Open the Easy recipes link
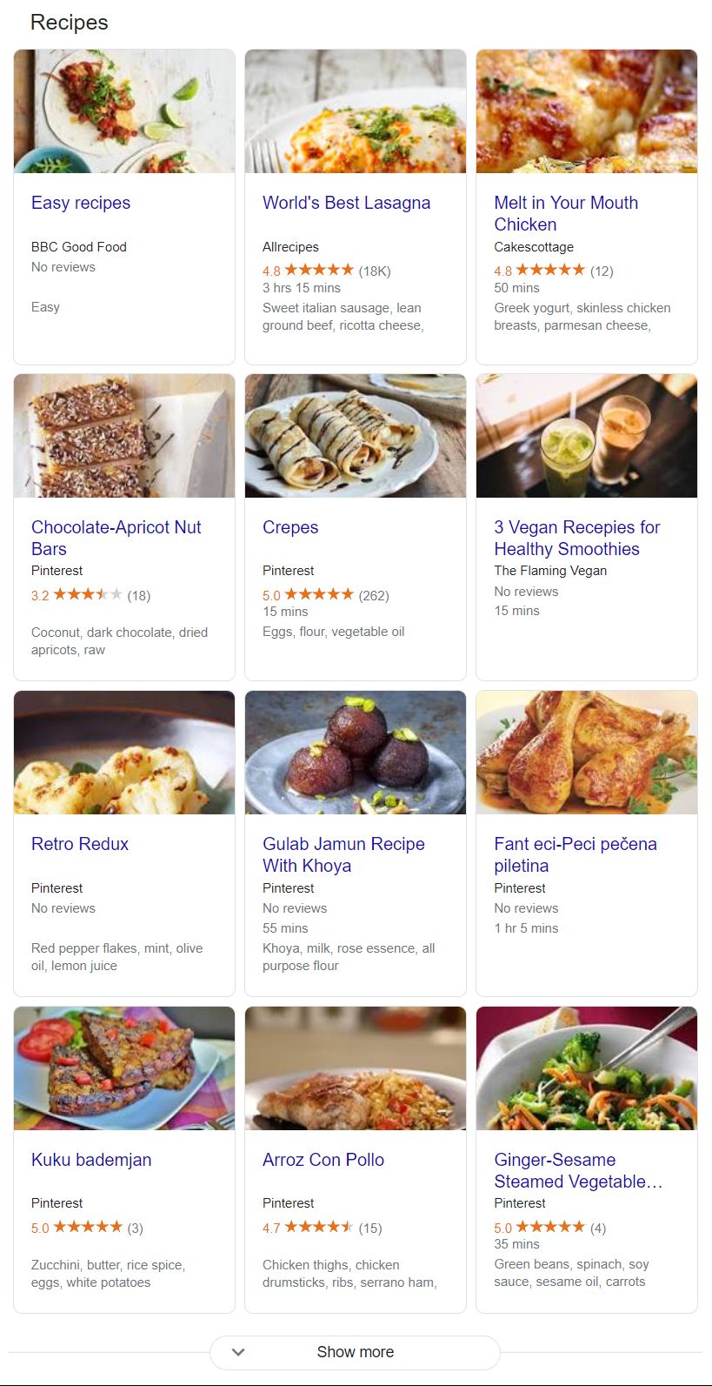The height and width of the screenshot is (1386, 712). [81, 203]
